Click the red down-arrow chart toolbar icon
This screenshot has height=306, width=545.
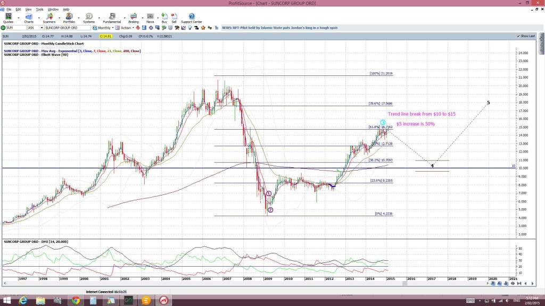137,28
